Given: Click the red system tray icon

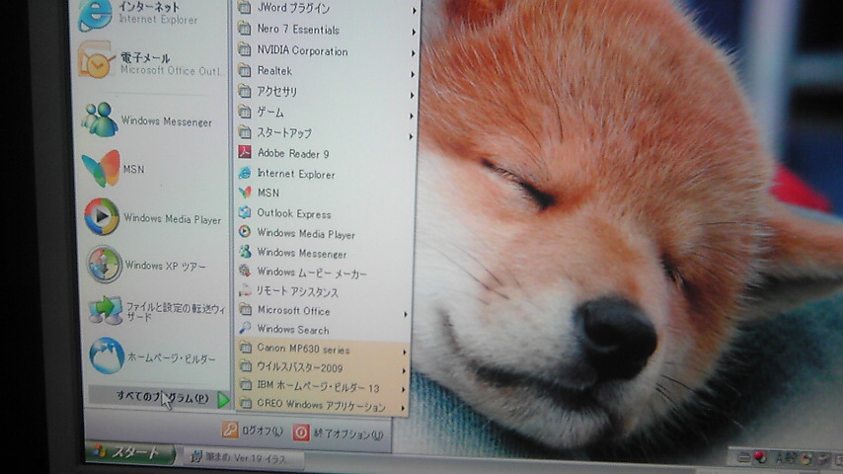Looking at the screenshot, I should click(760, 457).
